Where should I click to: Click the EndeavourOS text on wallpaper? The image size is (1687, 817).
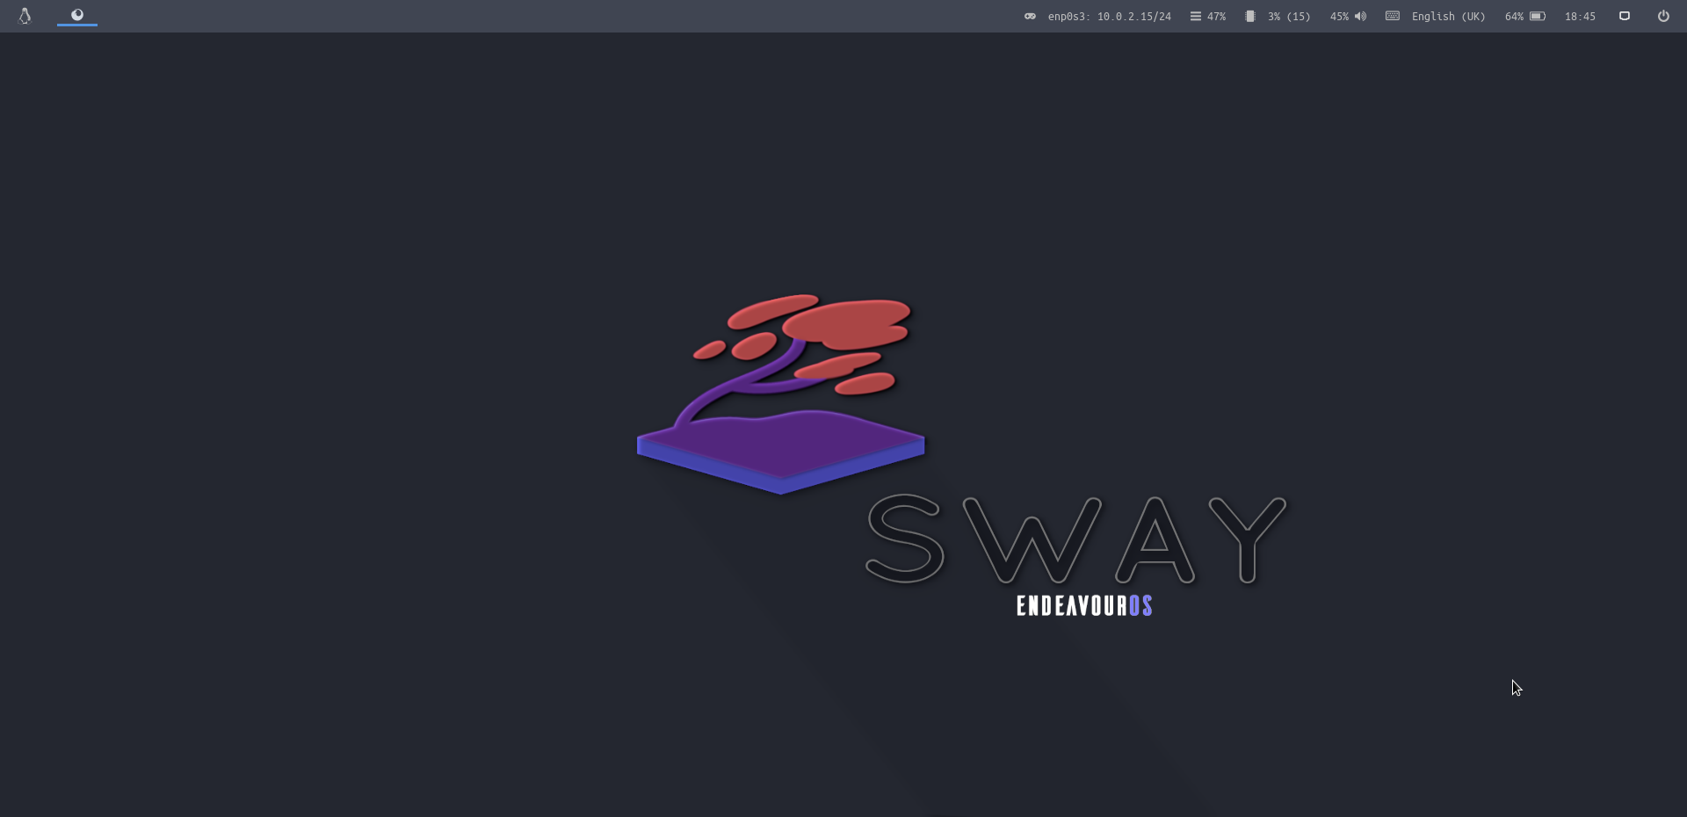pyautogui.click(x=1084, y=605)
